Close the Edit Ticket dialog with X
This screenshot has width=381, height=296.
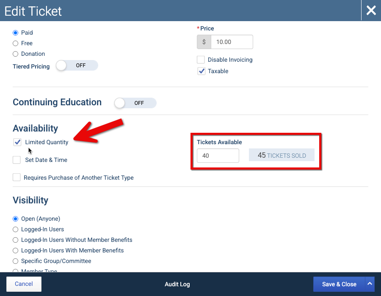(371, 11)
